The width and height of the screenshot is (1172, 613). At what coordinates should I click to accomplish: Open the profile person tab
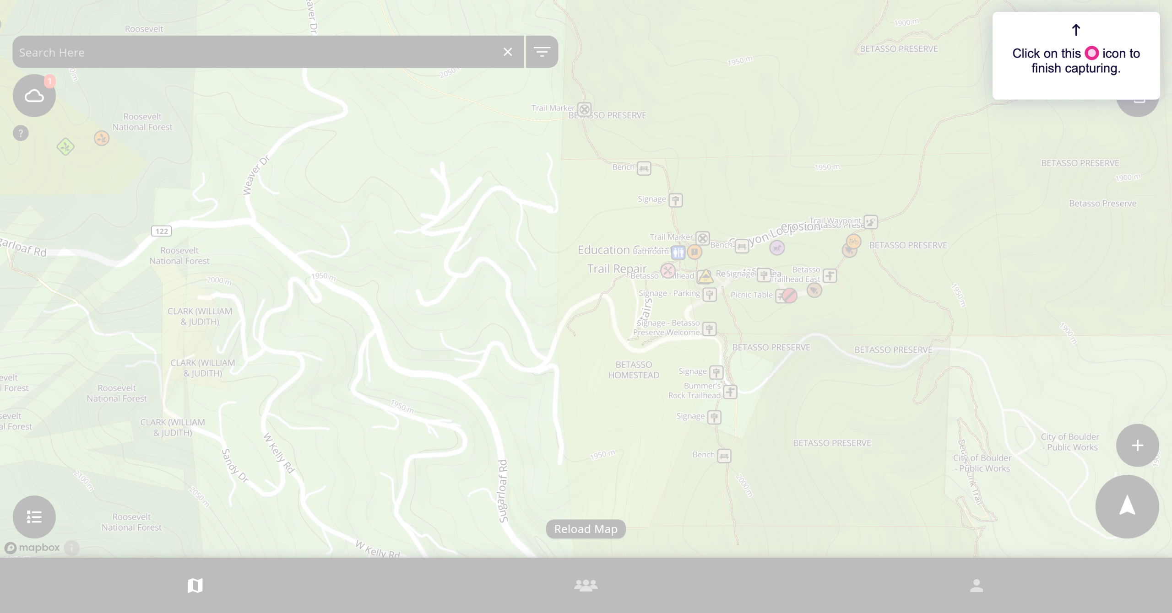coord(976,585)
